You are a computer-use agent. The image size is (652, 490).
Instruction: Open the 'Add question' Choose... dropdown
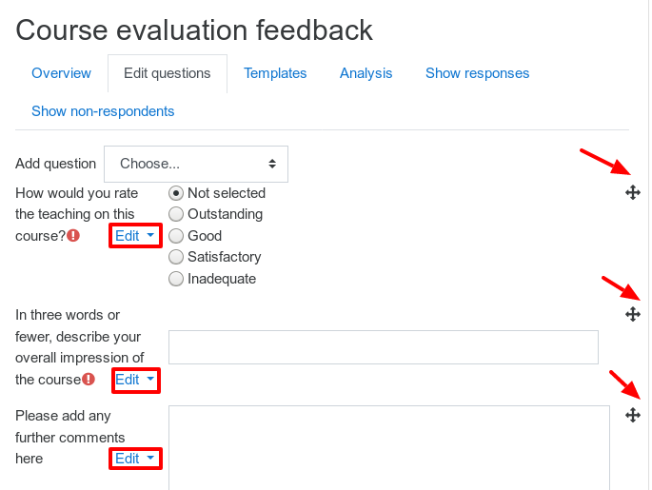tap(196, 164)
